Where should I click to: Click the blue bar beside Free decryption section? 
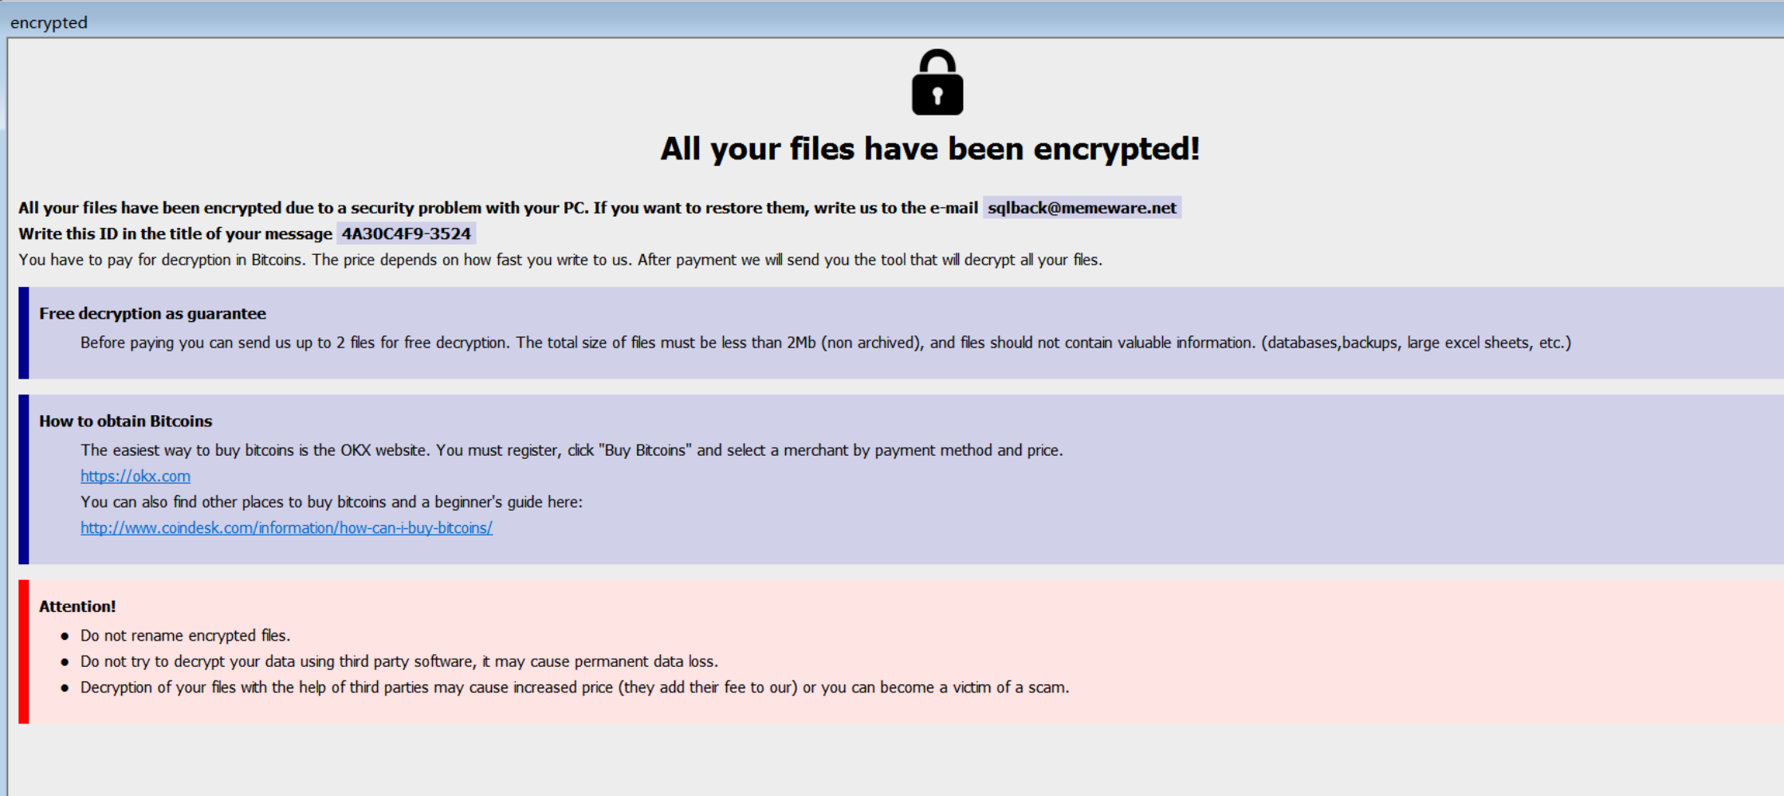[24, 333]
